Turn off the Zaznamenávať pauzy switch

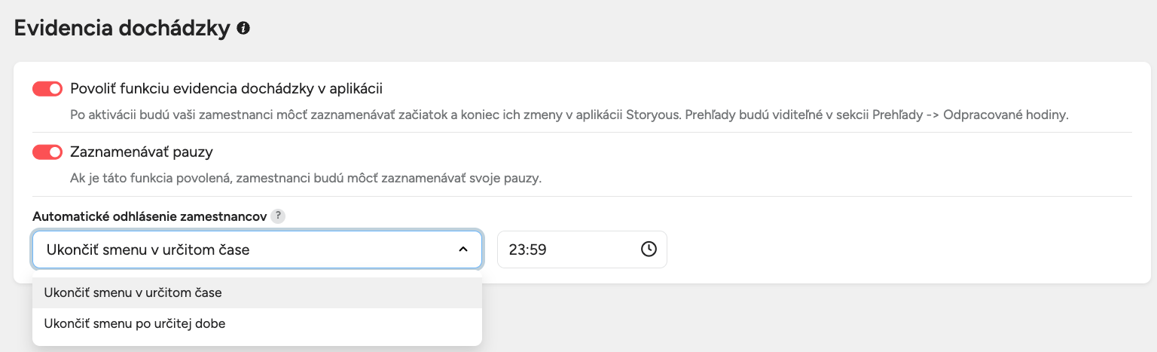tap(47, 152)
